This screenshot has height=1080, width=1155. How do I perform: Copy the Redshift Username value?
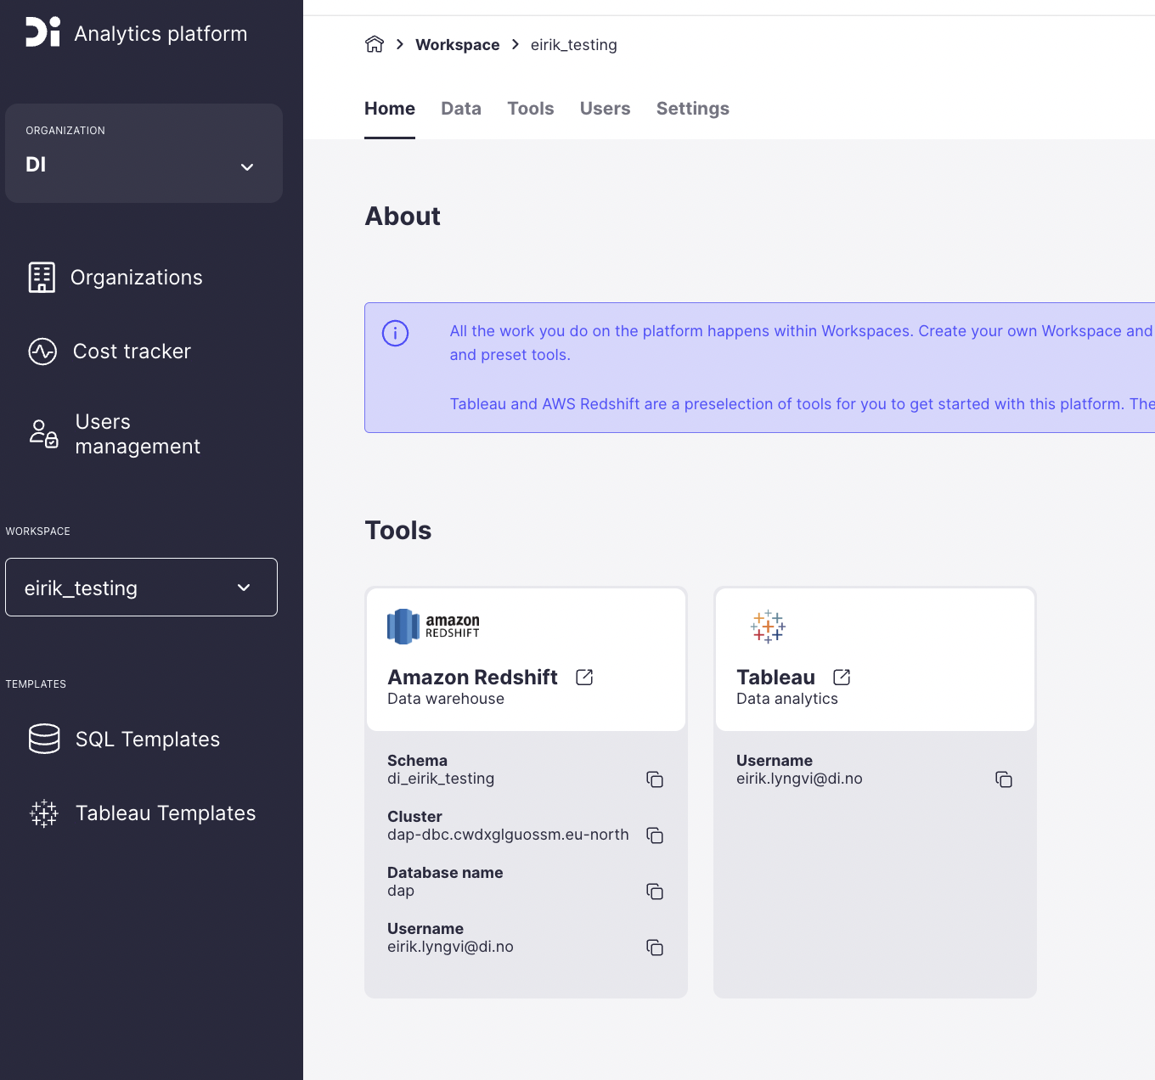point(655,948)
